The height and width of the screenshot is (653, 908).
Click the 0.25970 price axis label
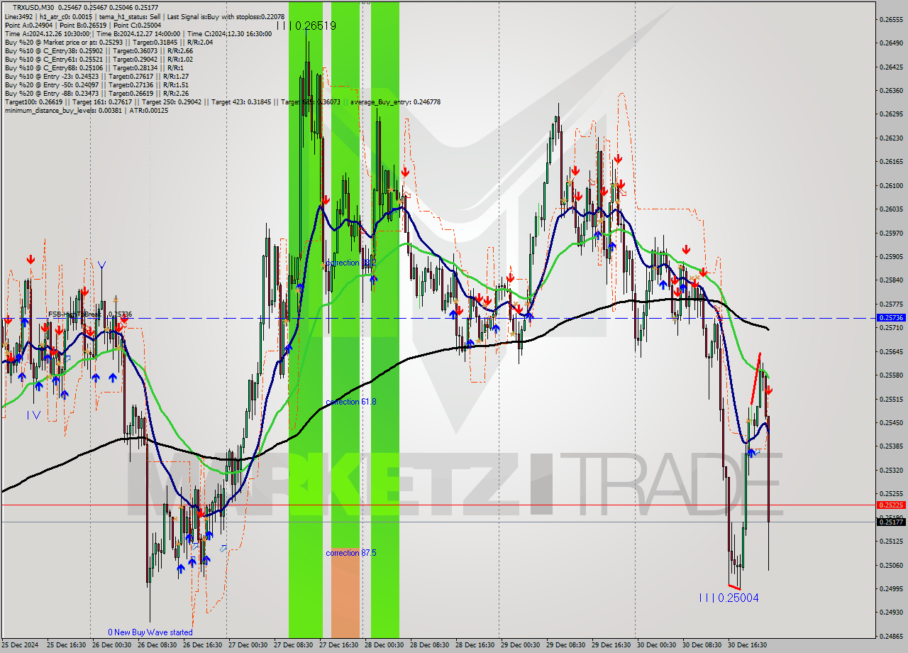(x=891, y=233)
